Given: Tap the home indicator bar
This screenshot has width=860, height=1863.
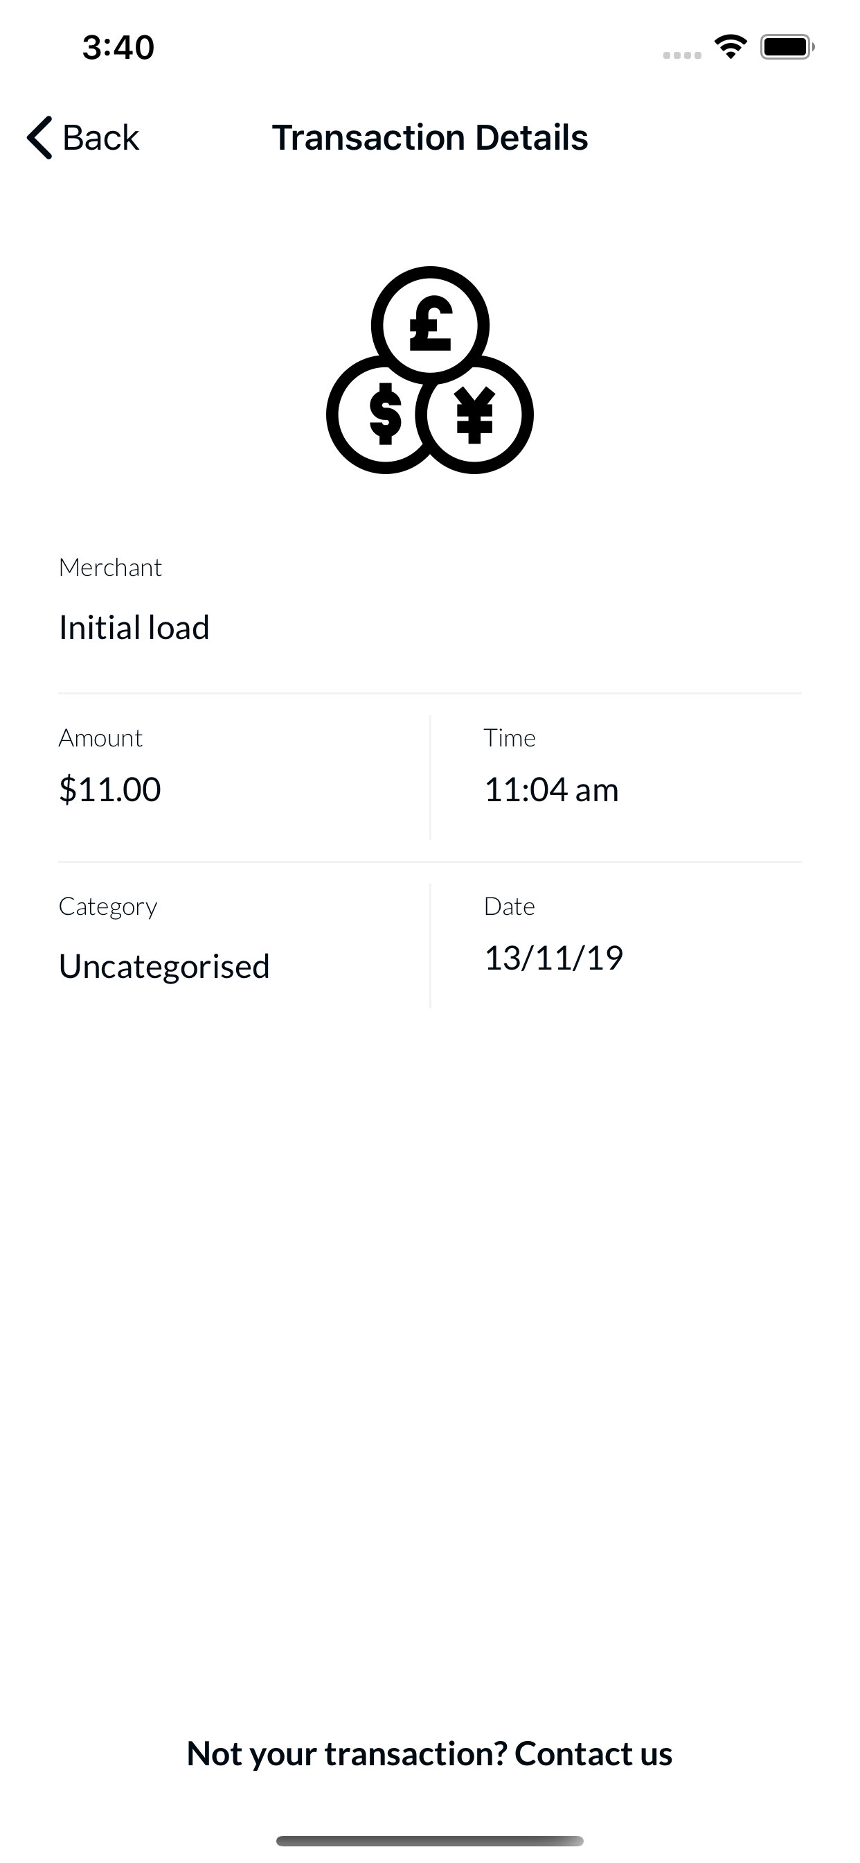Looking at the screenshot, I should pos(430,1841).
